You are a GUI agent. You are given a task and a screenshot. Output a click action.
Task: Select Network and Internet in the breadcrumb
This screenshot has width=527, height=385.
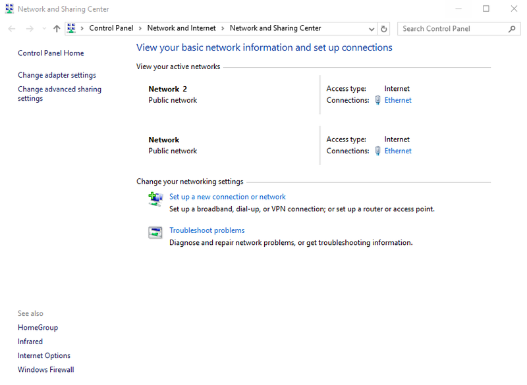182,28
